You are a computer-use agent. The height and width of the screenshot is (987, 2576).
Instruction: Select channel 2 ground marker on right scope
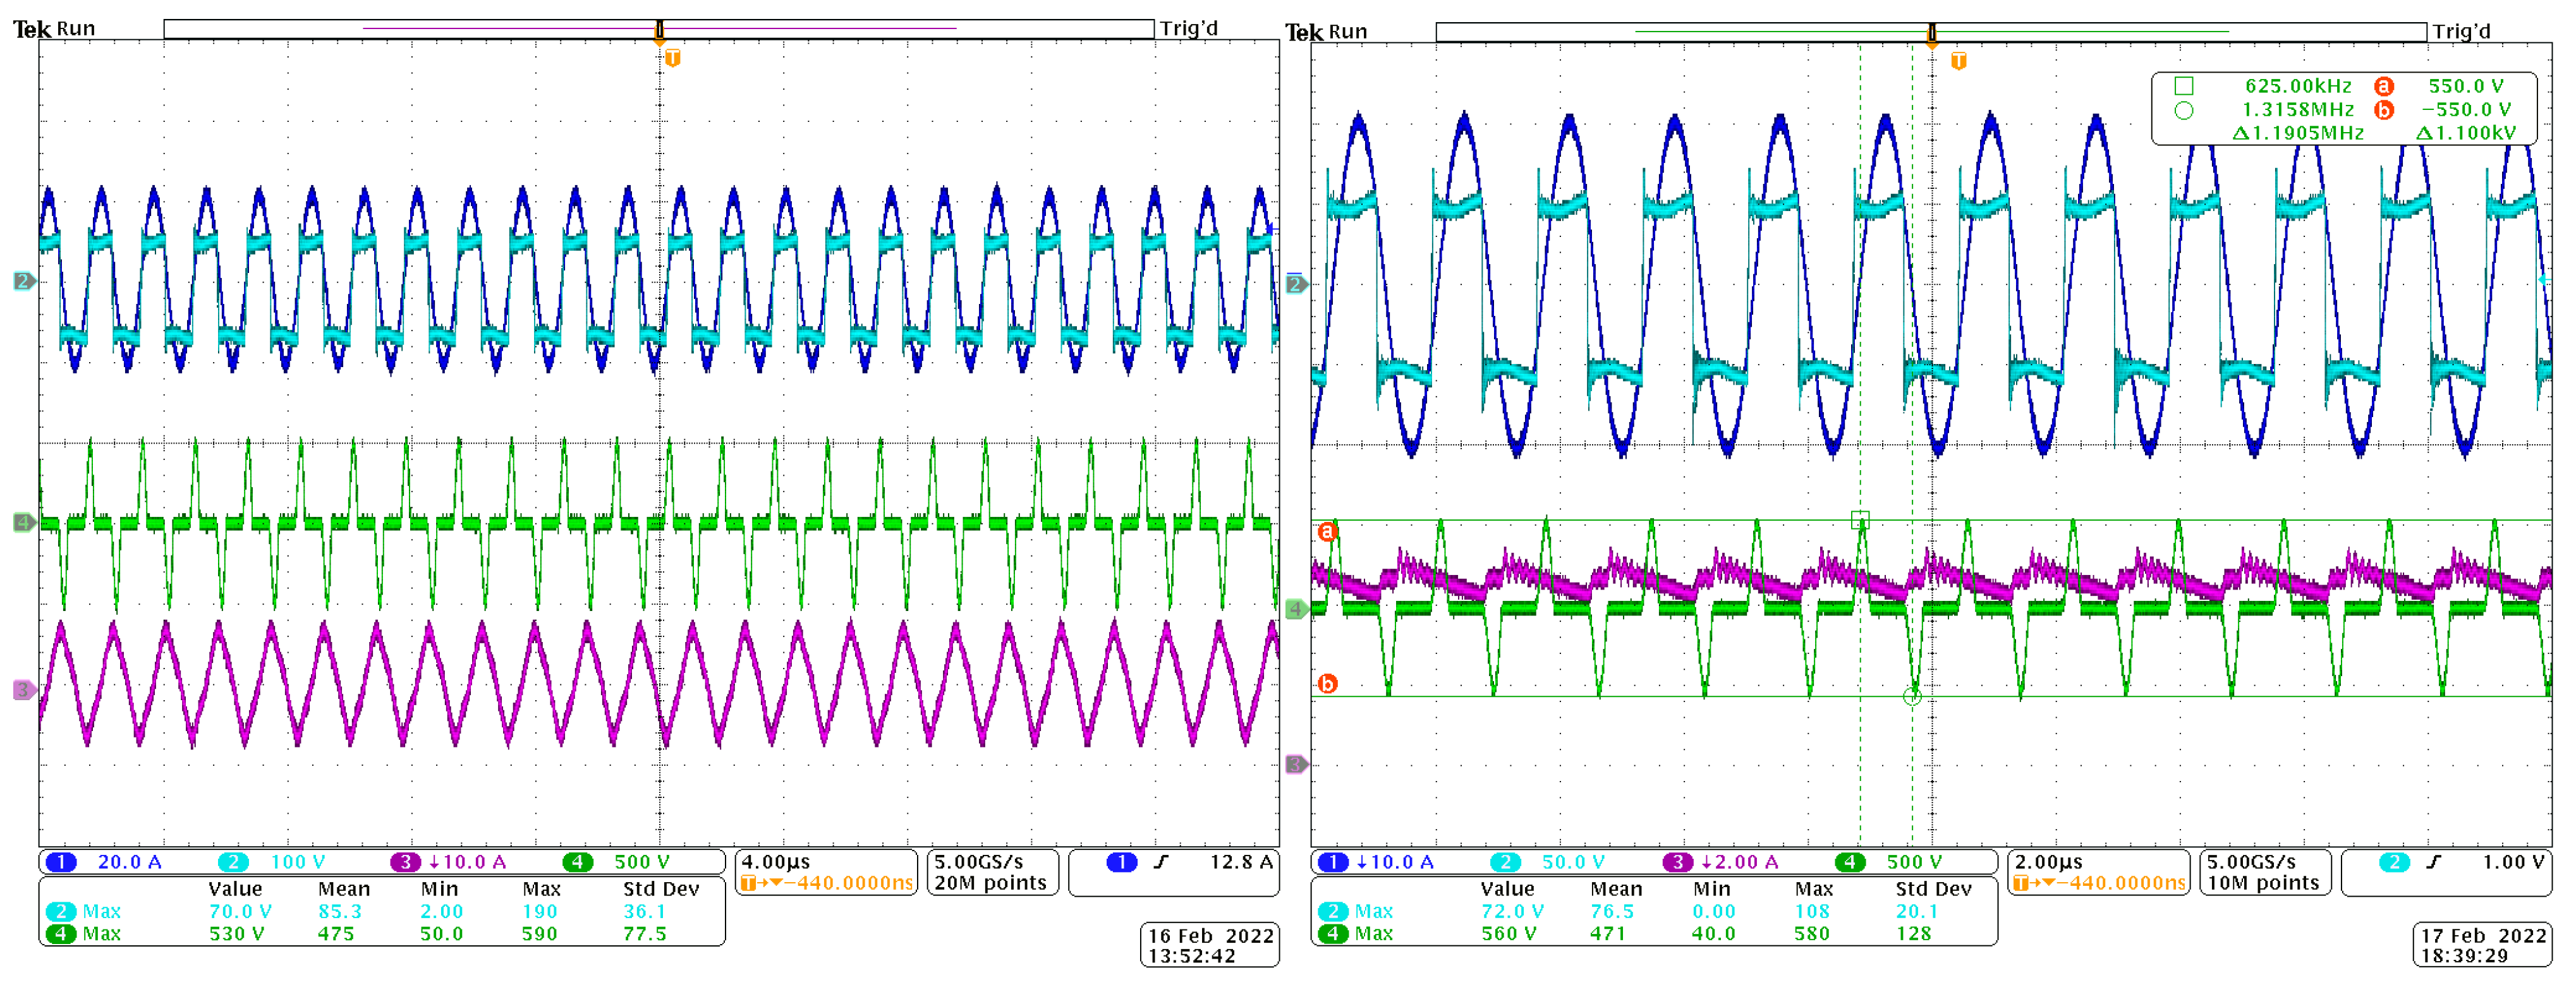point(1295,284)
